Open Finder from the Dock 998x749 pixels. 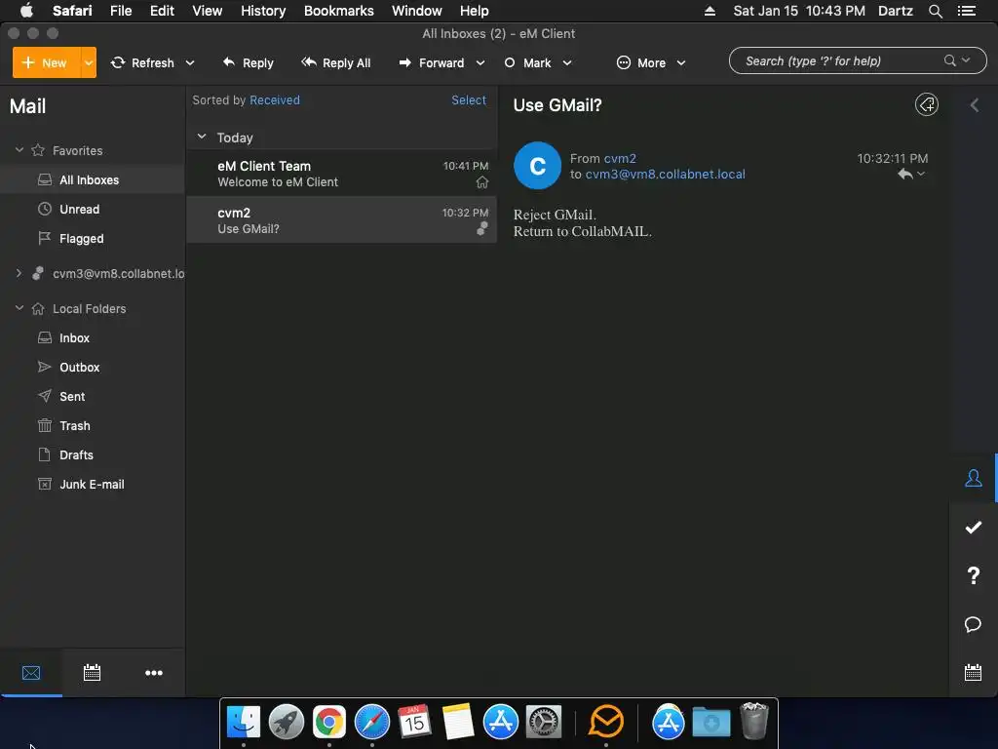click(243, 722)
